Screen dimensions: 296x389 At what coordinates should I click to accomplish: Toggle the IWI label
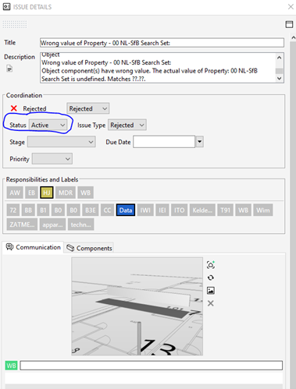click(145, 210)
